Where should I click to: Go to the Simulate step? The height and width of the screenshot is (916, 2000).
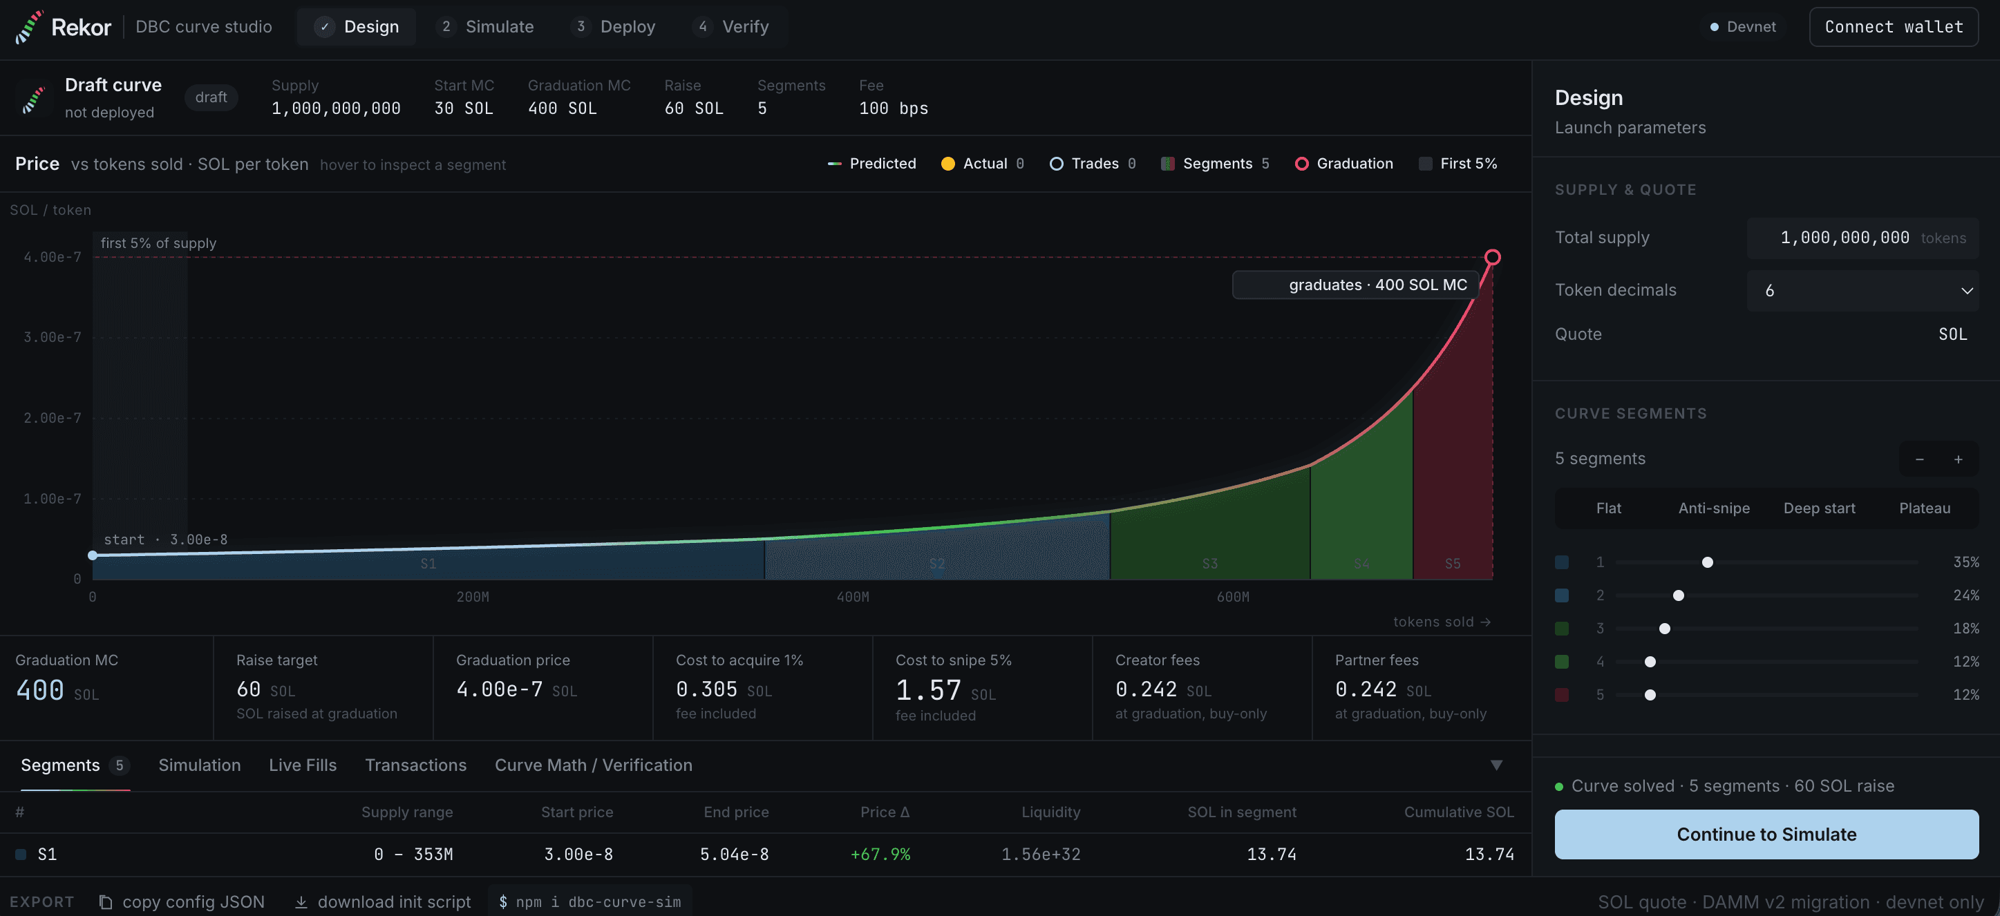[x=485, y=27]
